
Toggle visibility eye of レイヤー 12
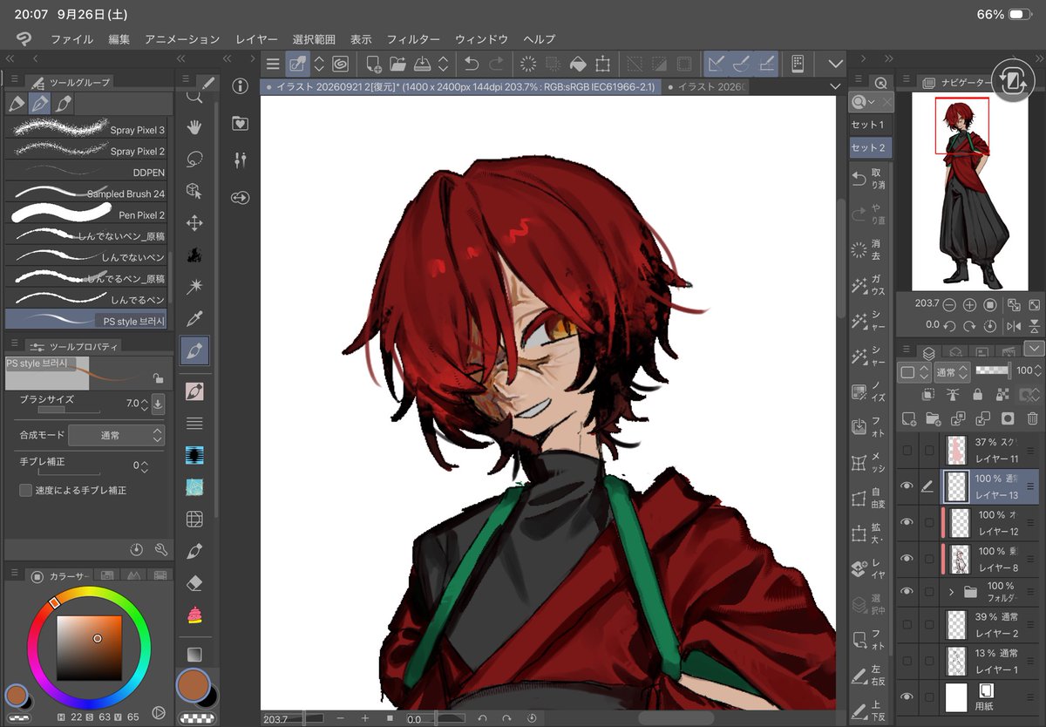click(x=907, y=522)
